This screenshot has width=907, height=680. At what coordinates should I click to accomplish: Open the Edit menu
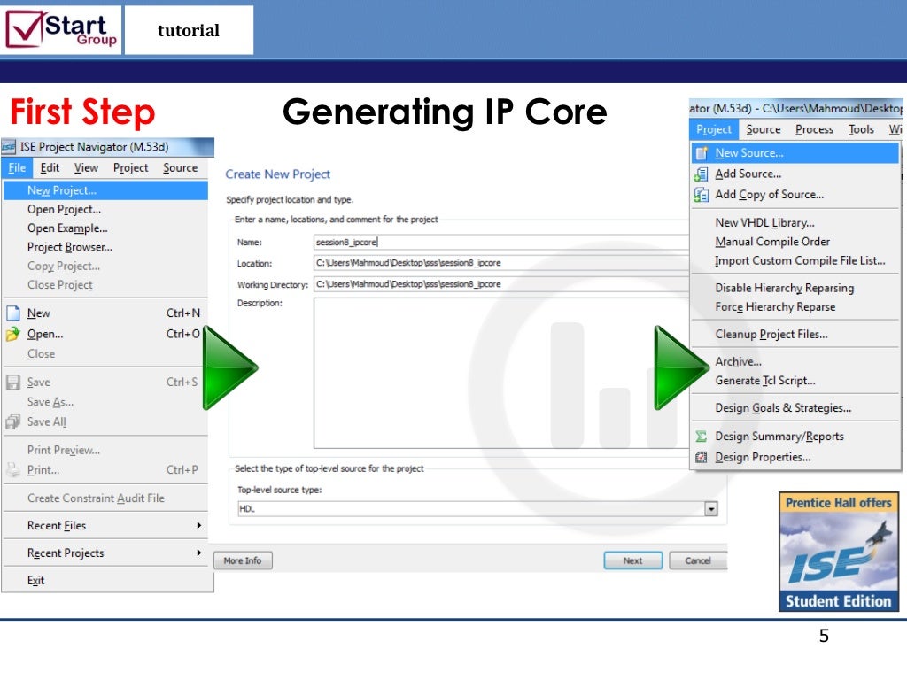pyautogui.click(x=50, y=167)
